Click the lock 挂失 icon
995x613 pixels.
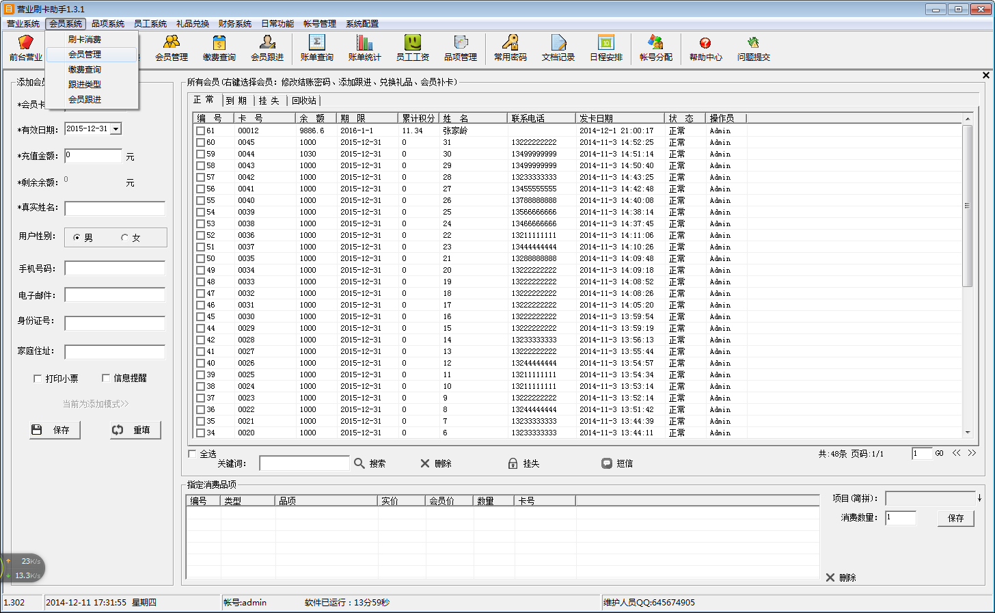[513, 463]
